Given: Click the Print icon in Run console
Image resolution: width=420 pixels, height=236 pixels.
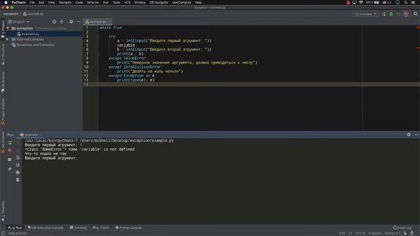Looking at the screenshot, I should (x=18, y=172).
